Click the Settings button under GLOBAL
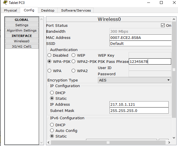178x146 pixels. tap(22, 25)
